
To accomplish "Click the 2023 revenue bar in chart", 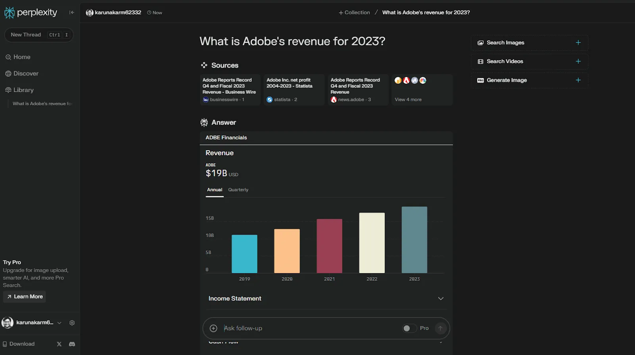I will tap(414, 240).
